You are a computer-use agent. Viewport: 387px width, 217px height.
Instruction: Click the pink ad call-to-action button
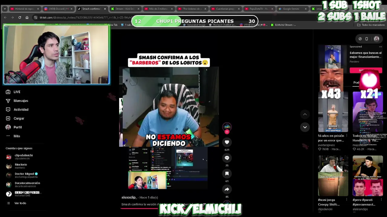coord(366,71)
